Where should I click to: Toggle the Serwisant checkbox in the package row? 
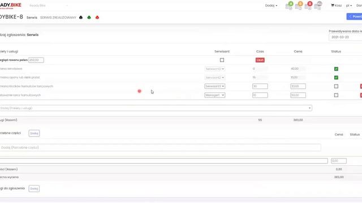point(222,60)
